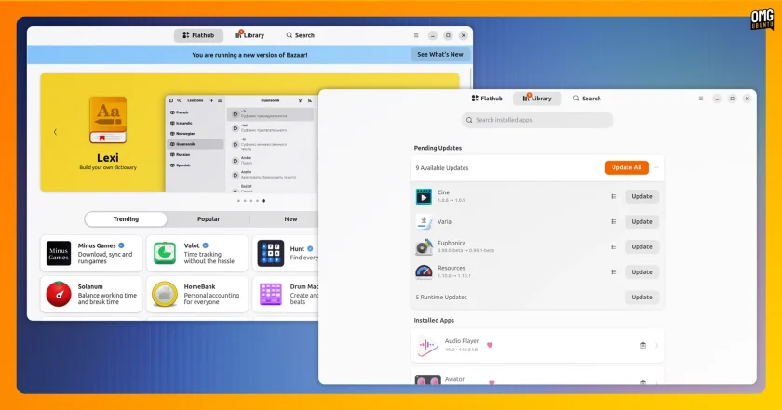Screen dimensions: 782x410
Task: Click the orange Update All button
Action: [627, 168]
